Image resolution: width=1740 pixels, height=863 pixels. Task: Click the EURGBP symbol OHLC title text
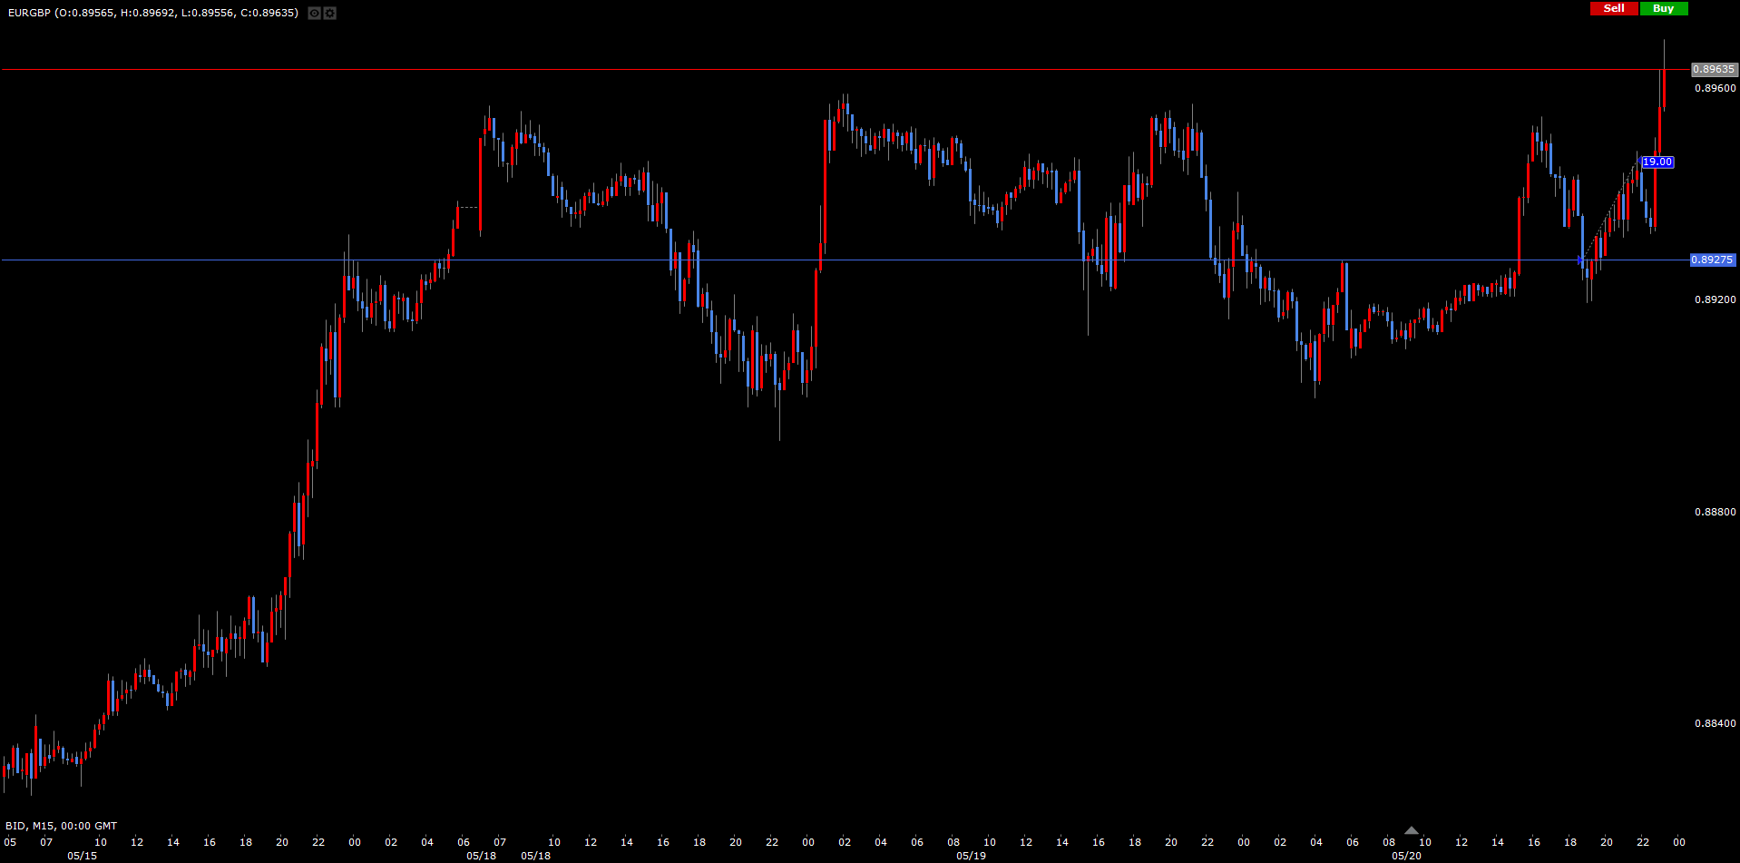point(153,13)
